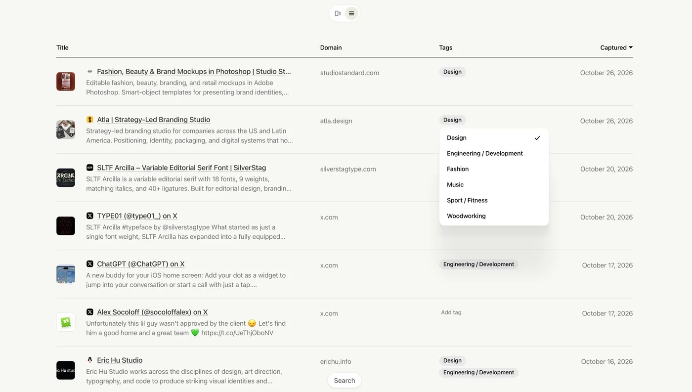Click the studiostandard.com domain cell
The height and width of the screenshot is (392, 692).
point(349,73)
